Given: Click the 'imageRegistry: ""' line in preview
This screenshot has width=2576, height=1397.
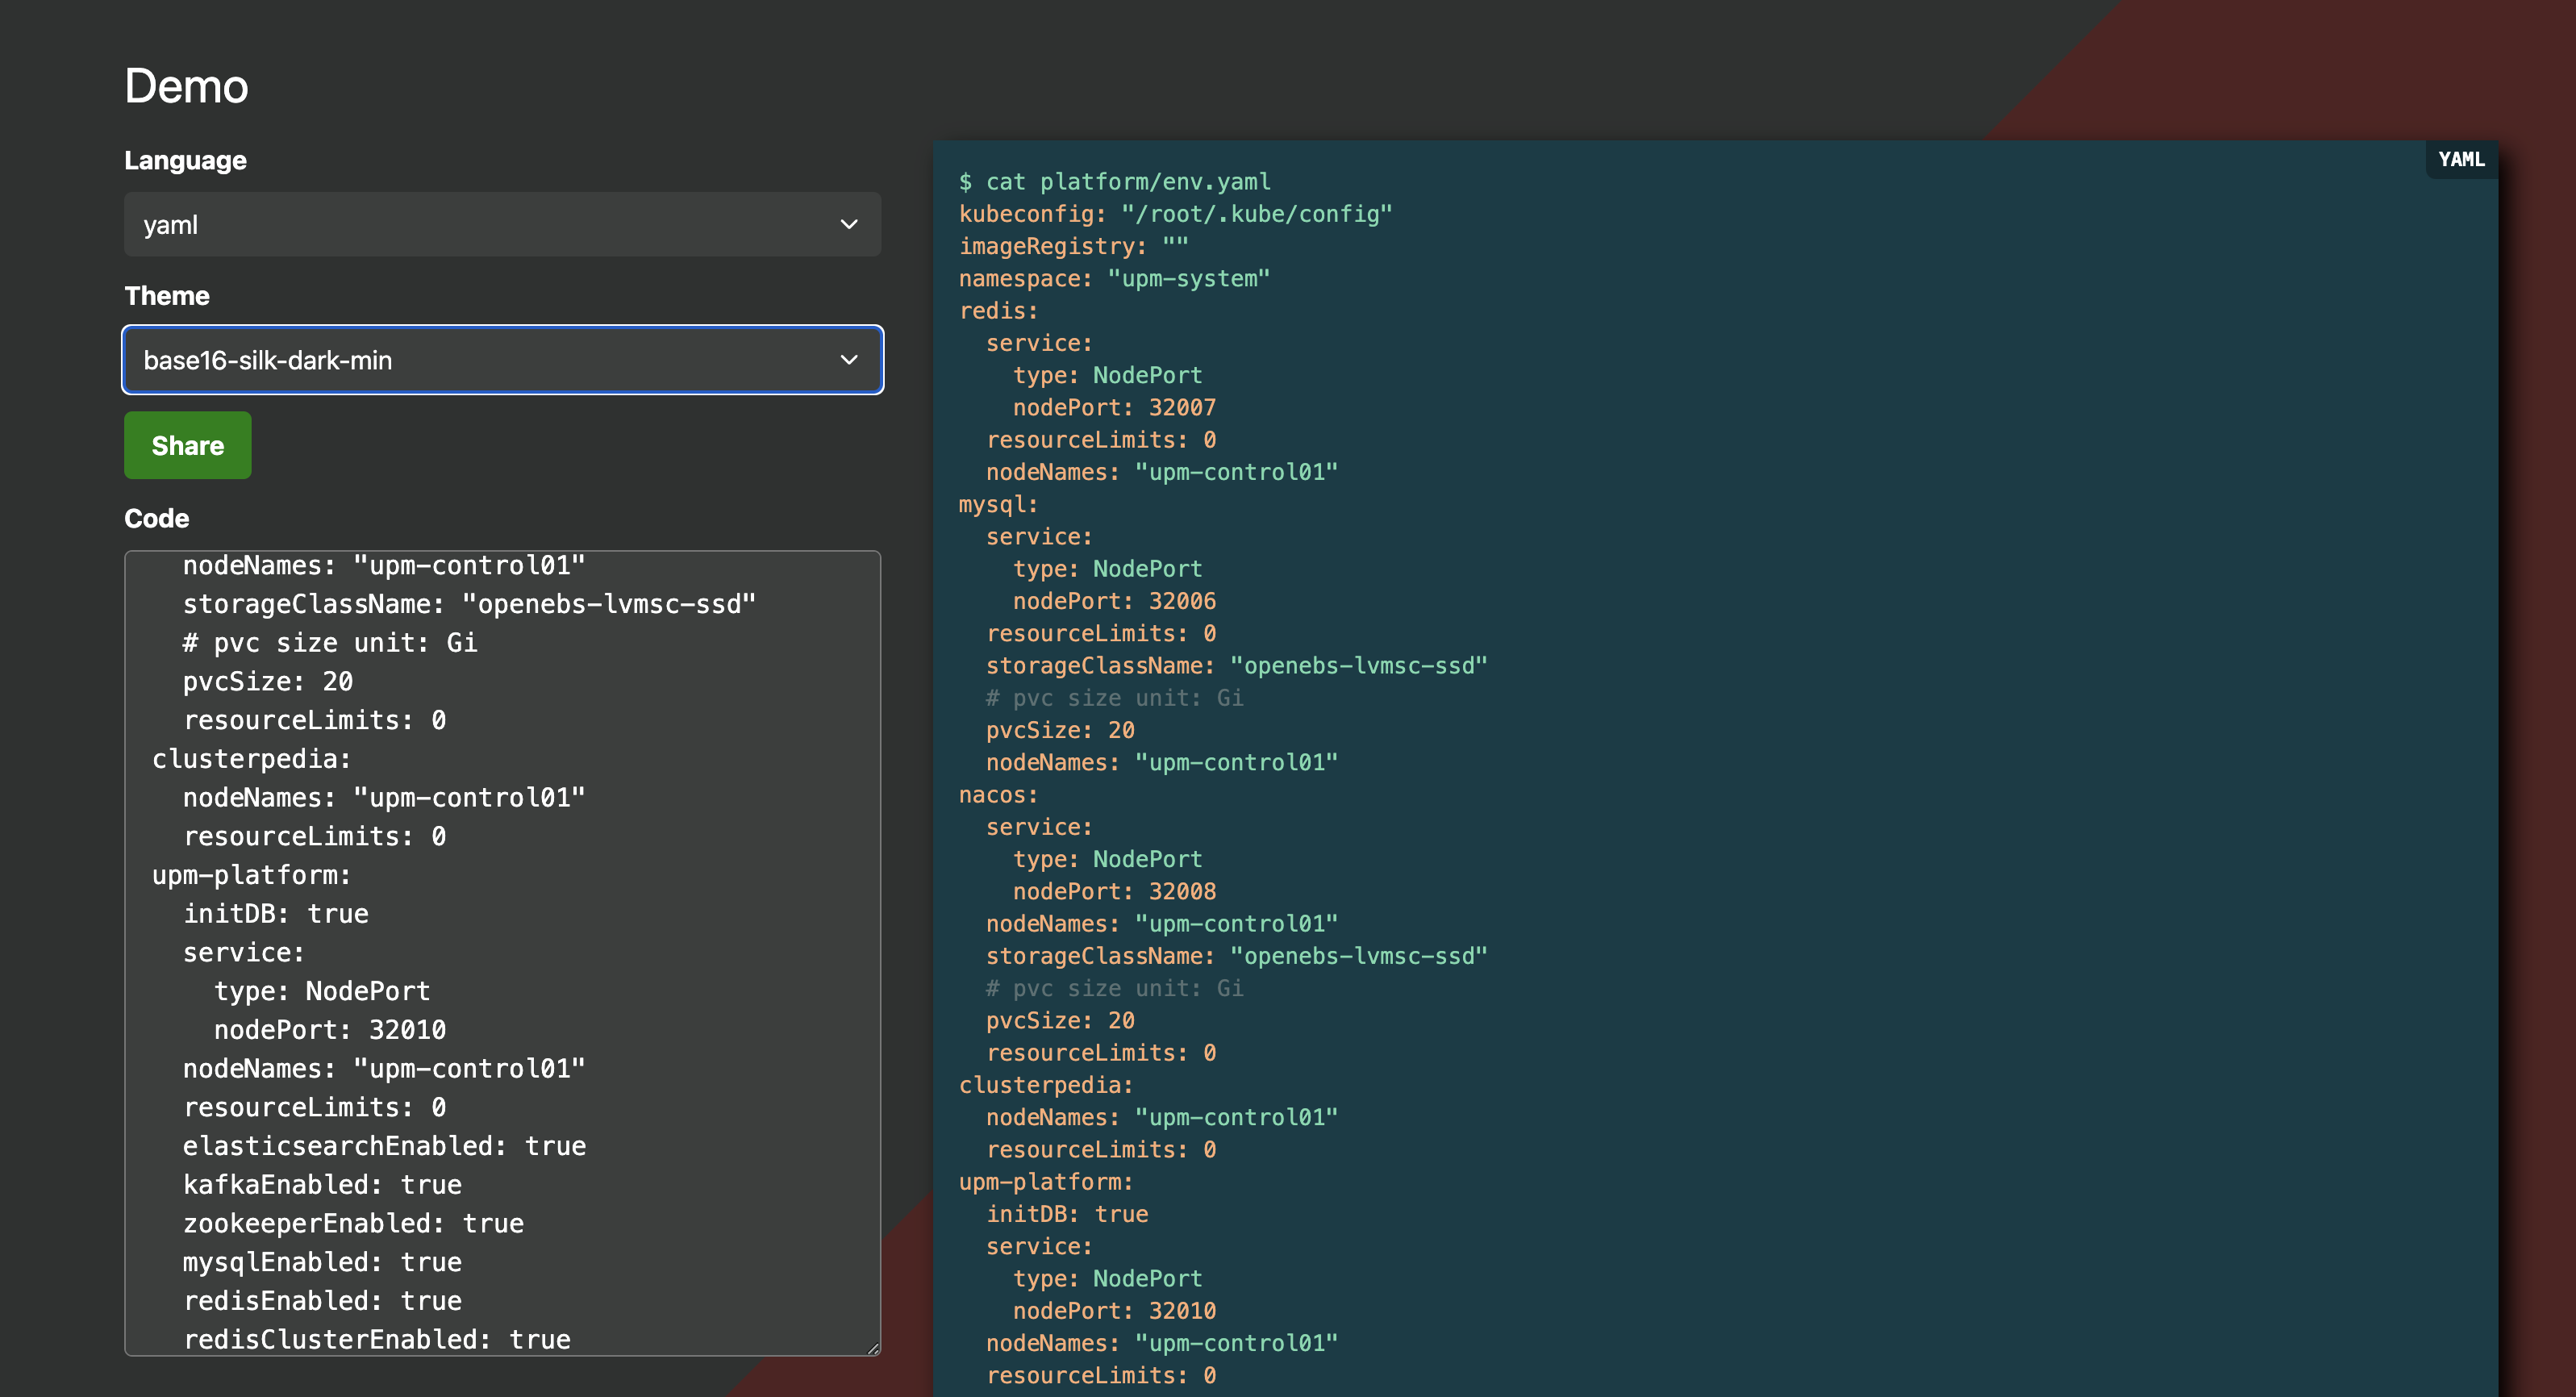Looking at the screenshot, I should pyautogui.click(x=1074, y=246).
